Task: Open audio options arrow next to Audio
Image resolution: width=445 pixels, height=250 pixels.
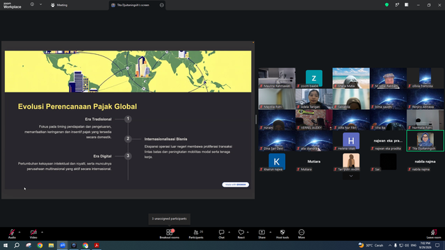Action: pos(19,232)
